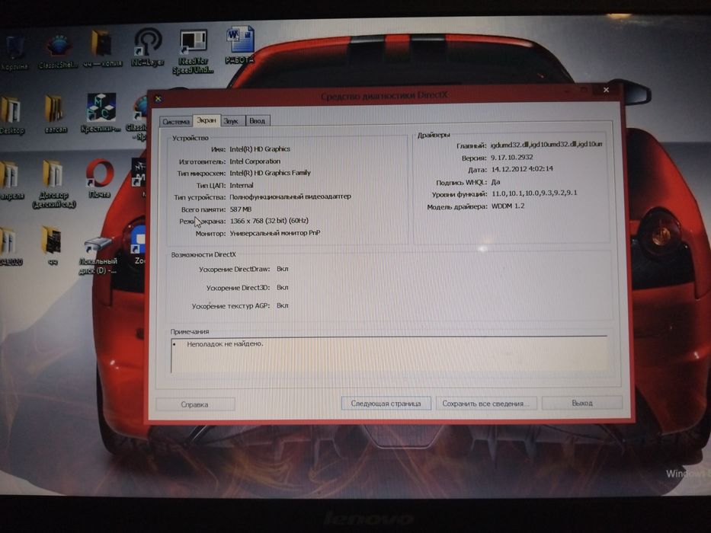
Task: Click Сохранить все сведения button
Action: (486, 404)
